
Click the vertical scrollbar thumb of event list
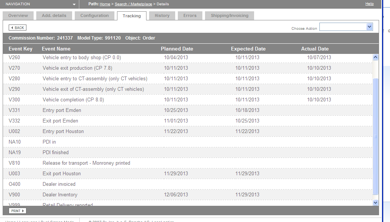click(375, 136)
